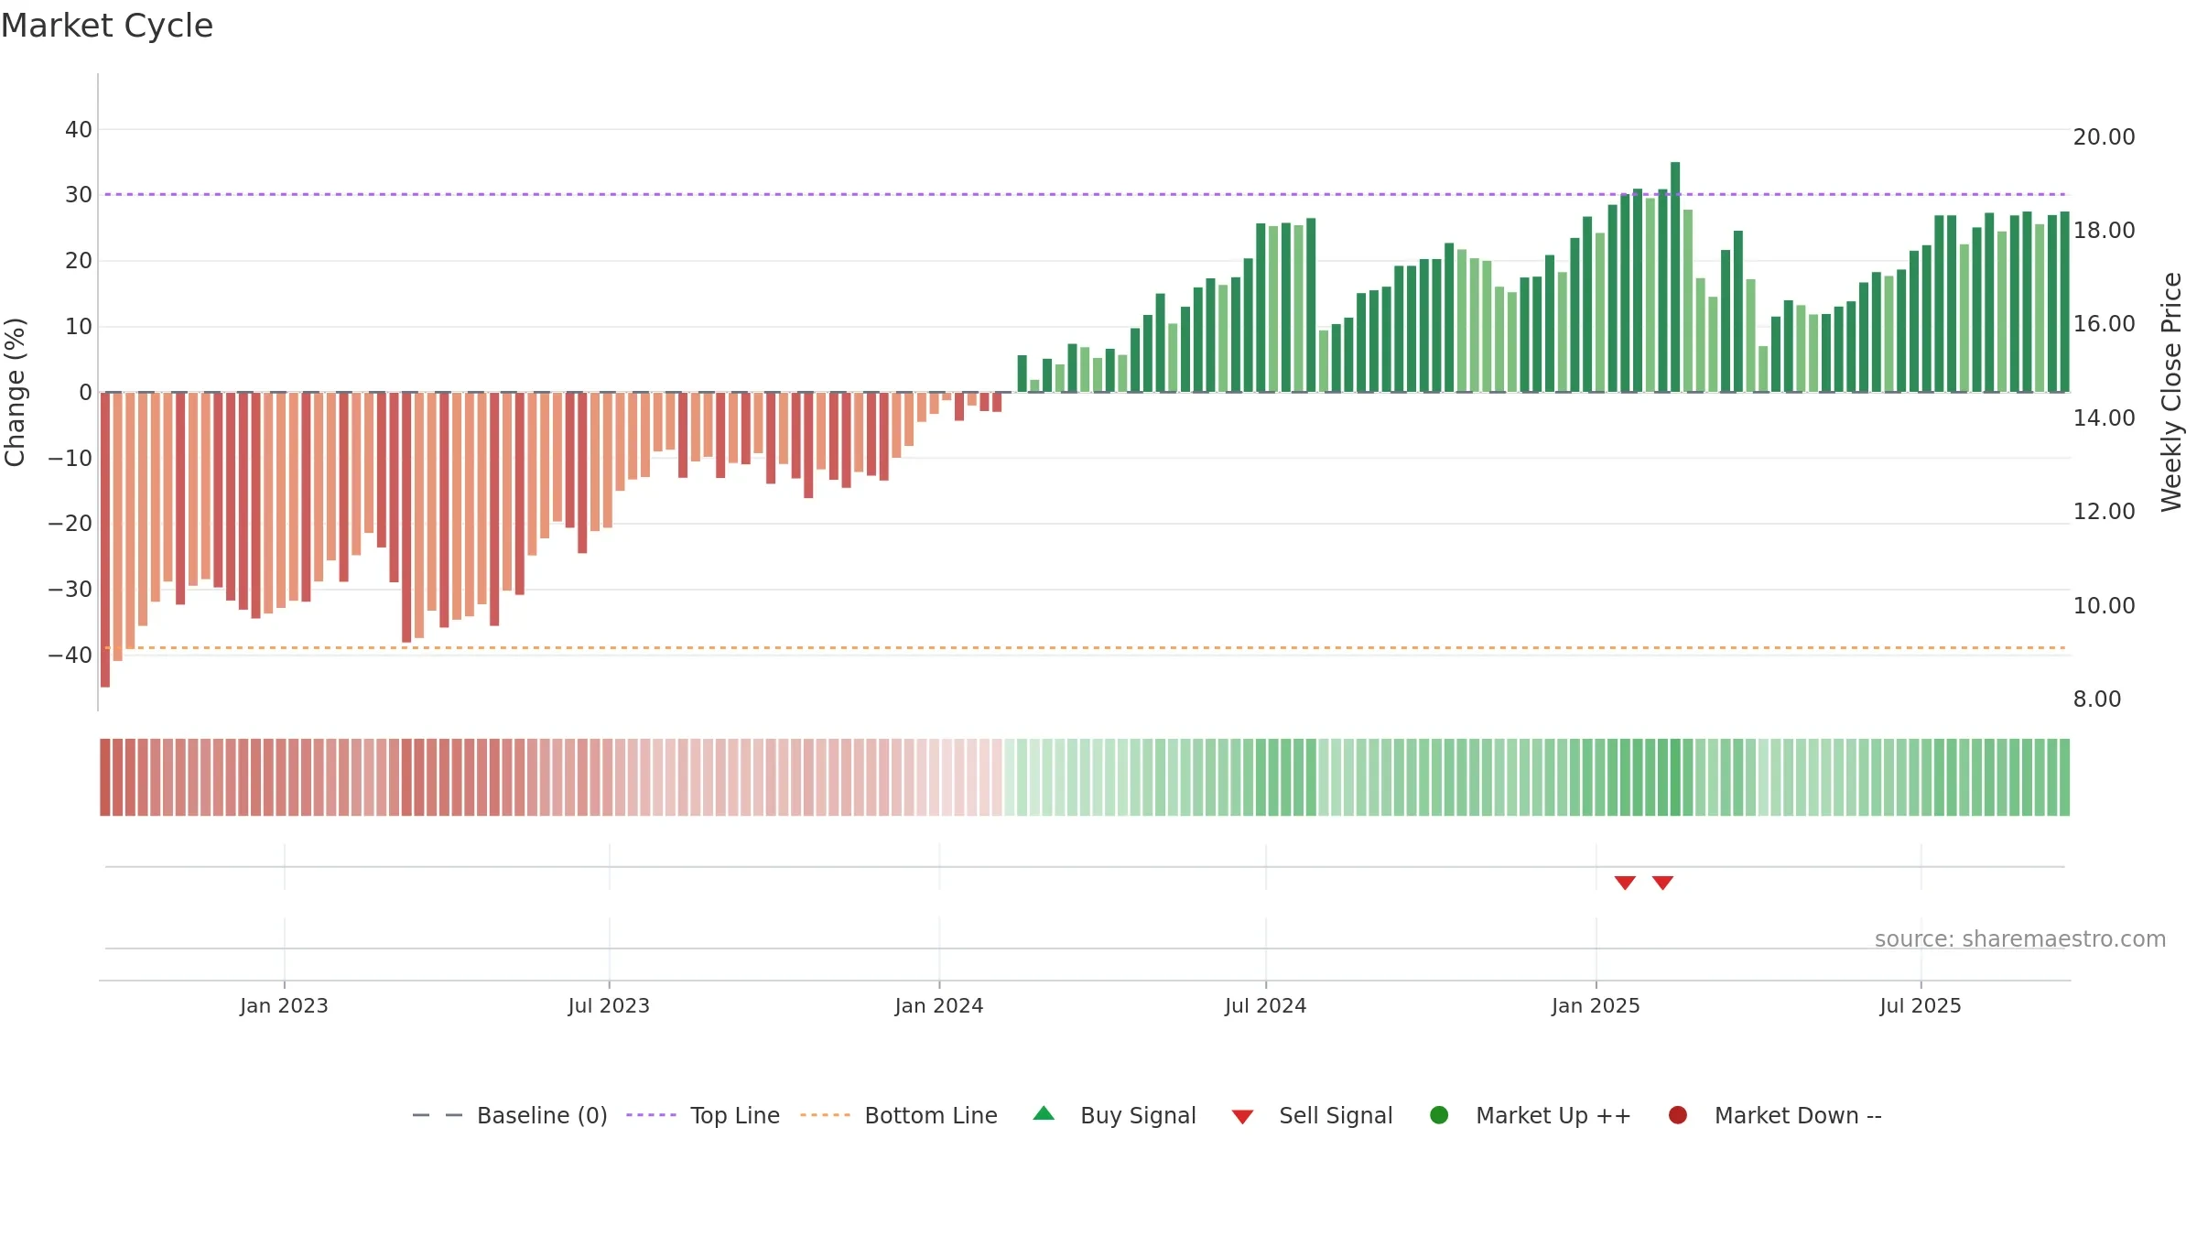Click the Jul 2024 axis label
The image size is (2197, 1236).
point(1266,1005)
